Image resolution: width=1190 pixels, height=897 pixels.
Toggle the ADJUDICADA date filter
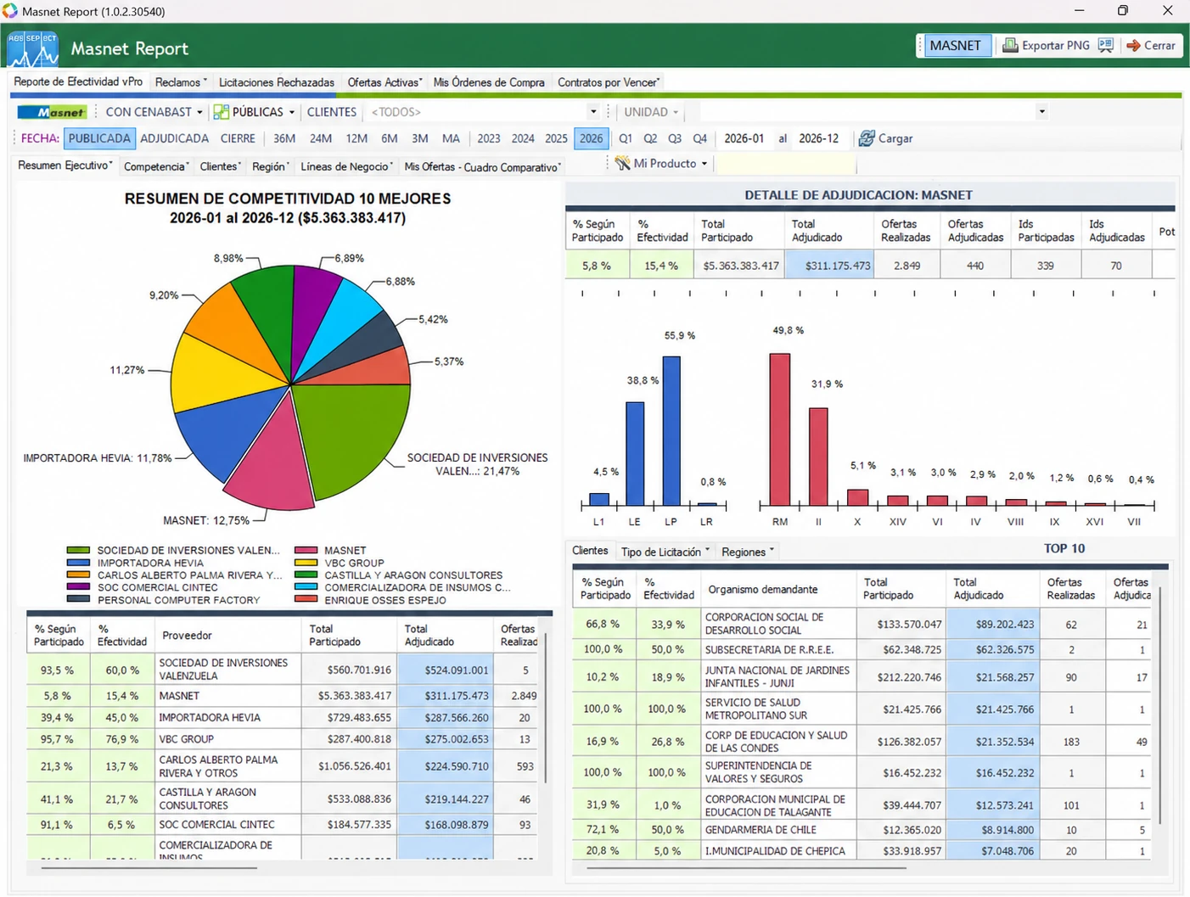[x=174, y=138]
